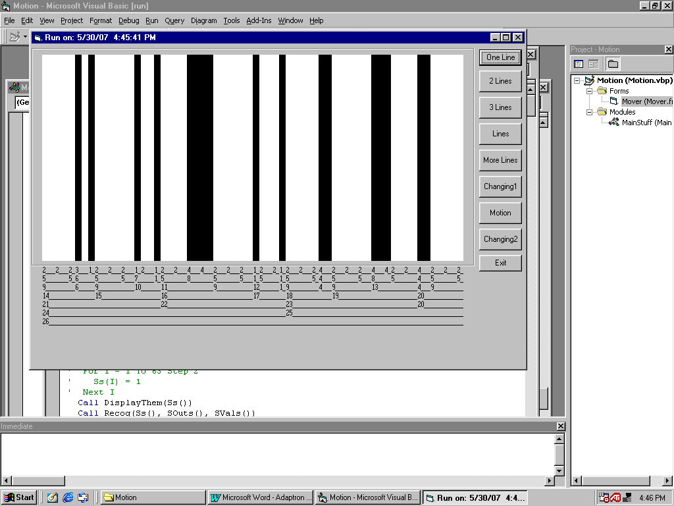Collapse the Modules folder in project tree
This screenshot has height=506, width=674.
[589, 112]
